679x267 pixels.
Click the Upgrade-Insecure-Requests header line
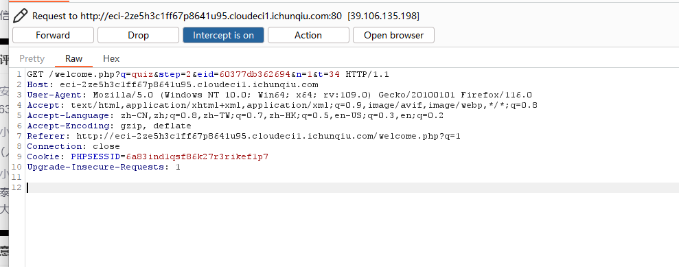[104, 167]
